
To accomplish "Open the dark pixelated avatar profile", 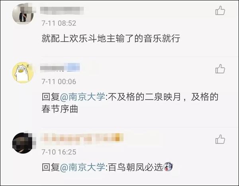I will click(x=23, y=143).
